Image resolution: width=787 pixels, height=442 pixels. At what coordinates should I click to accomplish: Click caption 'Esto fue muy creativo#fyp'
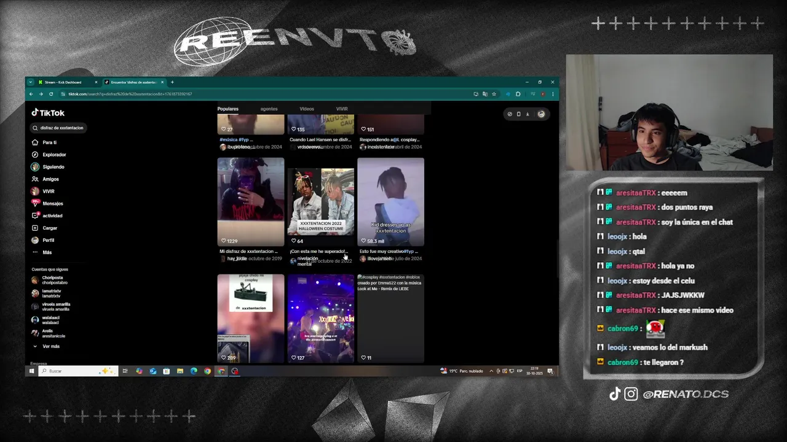tap(389, 251)
